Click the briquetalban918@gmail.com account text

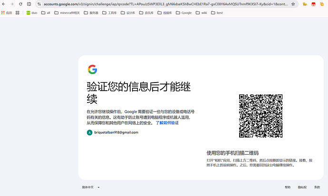(116, 132)
